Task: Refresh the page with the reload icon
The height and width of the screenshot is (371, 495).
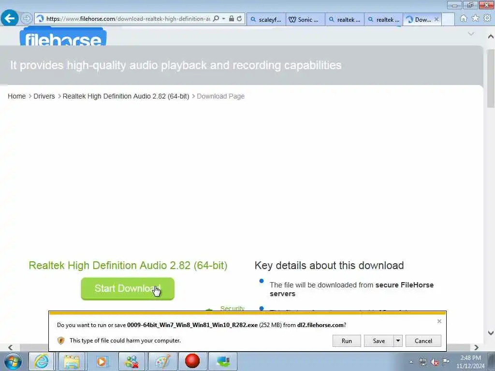Action: (x=240, y=19)
